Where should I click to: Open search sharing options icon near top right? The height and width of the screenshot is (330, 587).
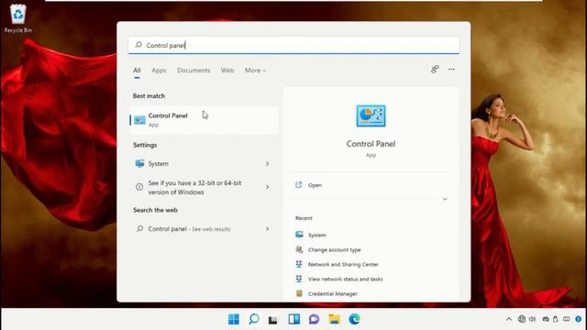click(435, 70)
